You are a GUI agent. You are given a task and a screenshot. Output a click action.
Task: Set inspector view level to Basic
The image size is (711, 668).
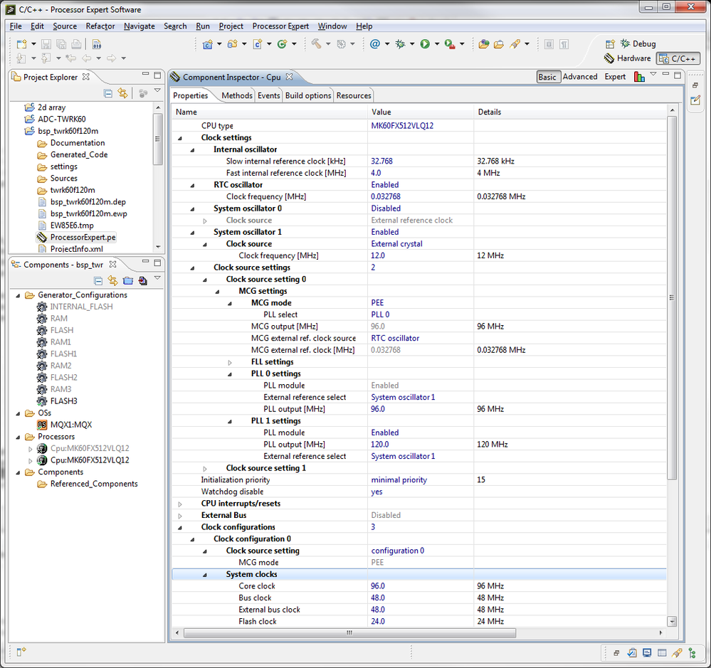(x=547, y=77)
